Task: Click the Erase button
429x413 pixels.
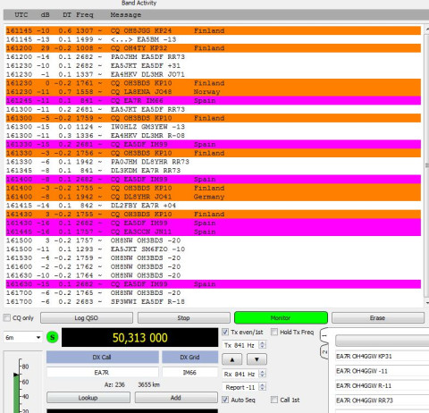Action: (x=378, y=318)
